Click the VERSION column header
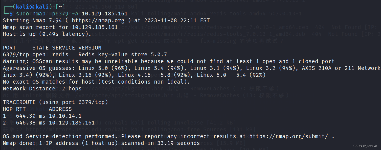 click(90, 48)
